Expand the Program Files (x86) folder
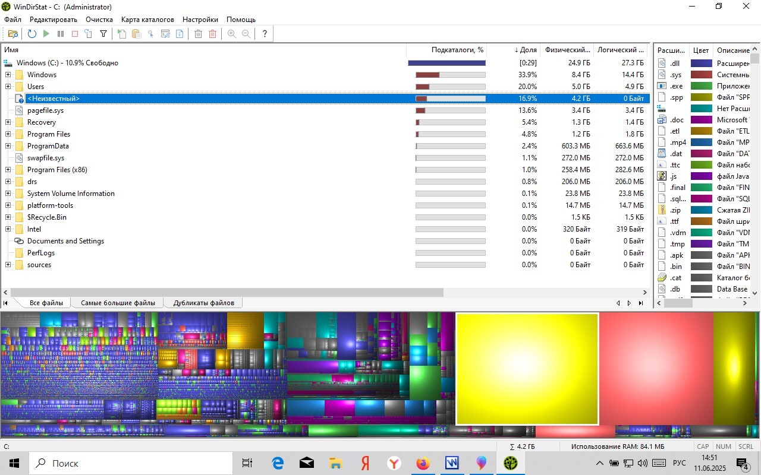 (x=8, y=170)
